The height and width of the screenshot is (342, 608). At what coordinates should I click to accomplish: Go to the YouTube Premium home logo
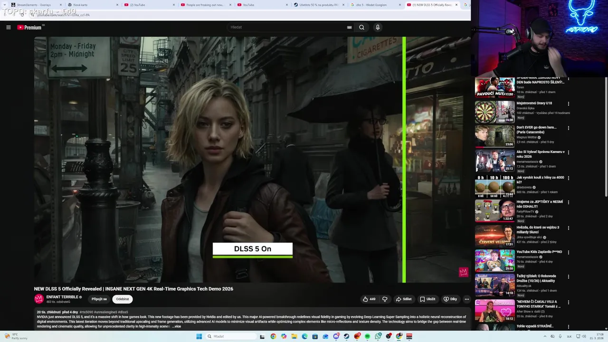click(29, 28)
